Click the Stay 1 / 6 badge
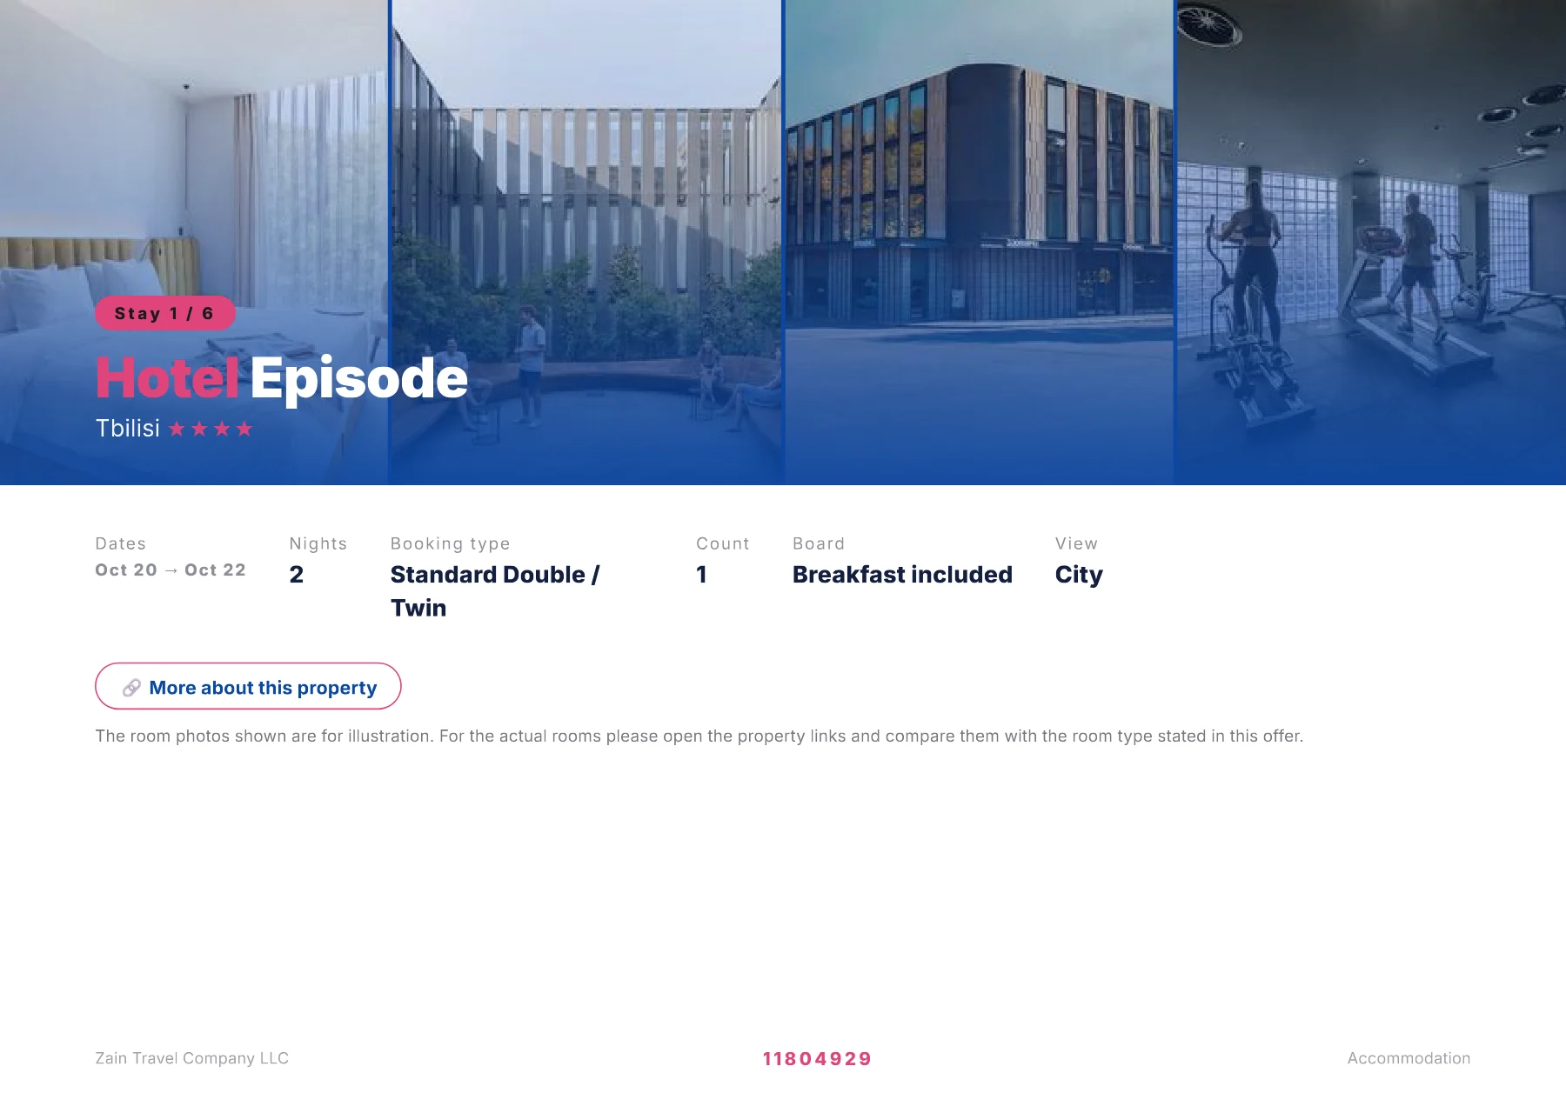This screenshot has height=1106, width=1566. click(x=164, y=313)
